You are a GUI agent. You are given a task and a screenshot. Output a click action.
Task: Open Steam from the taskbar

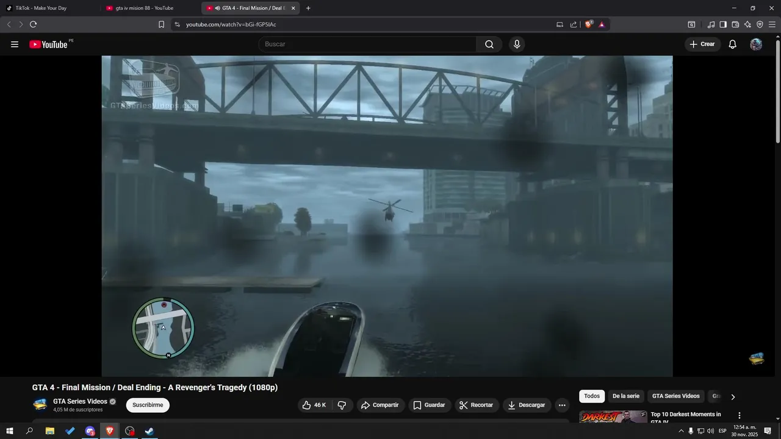point(149,431)
